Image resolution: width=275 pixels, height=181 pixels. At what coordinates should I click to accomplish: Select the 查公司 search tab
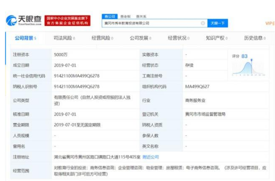point(109,16)
